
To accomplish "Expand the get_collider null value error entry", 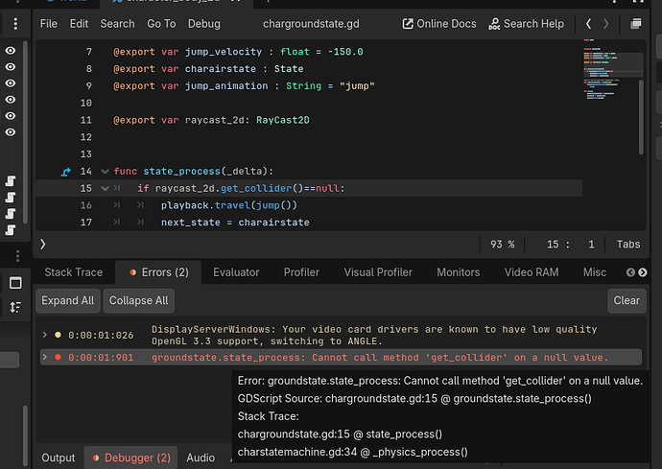I will (45, 357).
